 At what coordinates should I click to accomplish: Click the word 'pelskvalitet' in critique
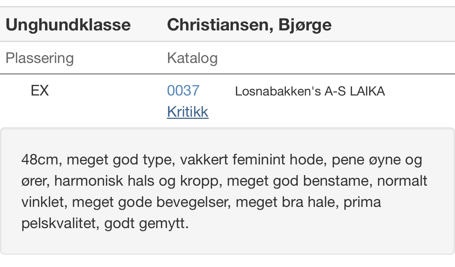click(x=58, y=224)
